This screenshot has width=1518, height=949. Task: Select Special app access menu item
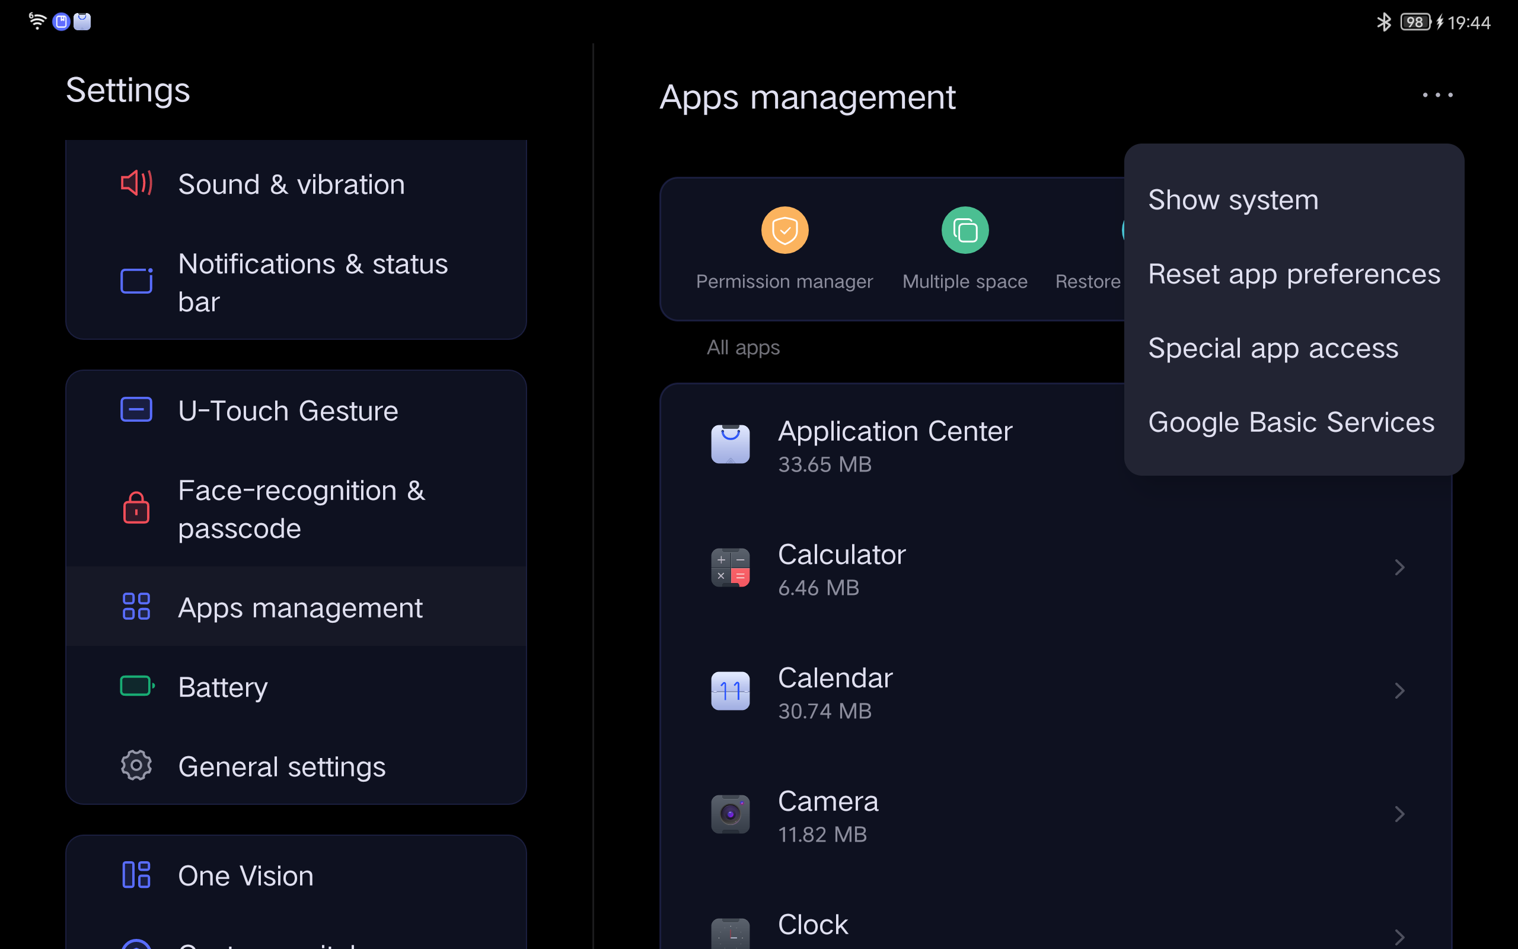[x=1273, y=348]
